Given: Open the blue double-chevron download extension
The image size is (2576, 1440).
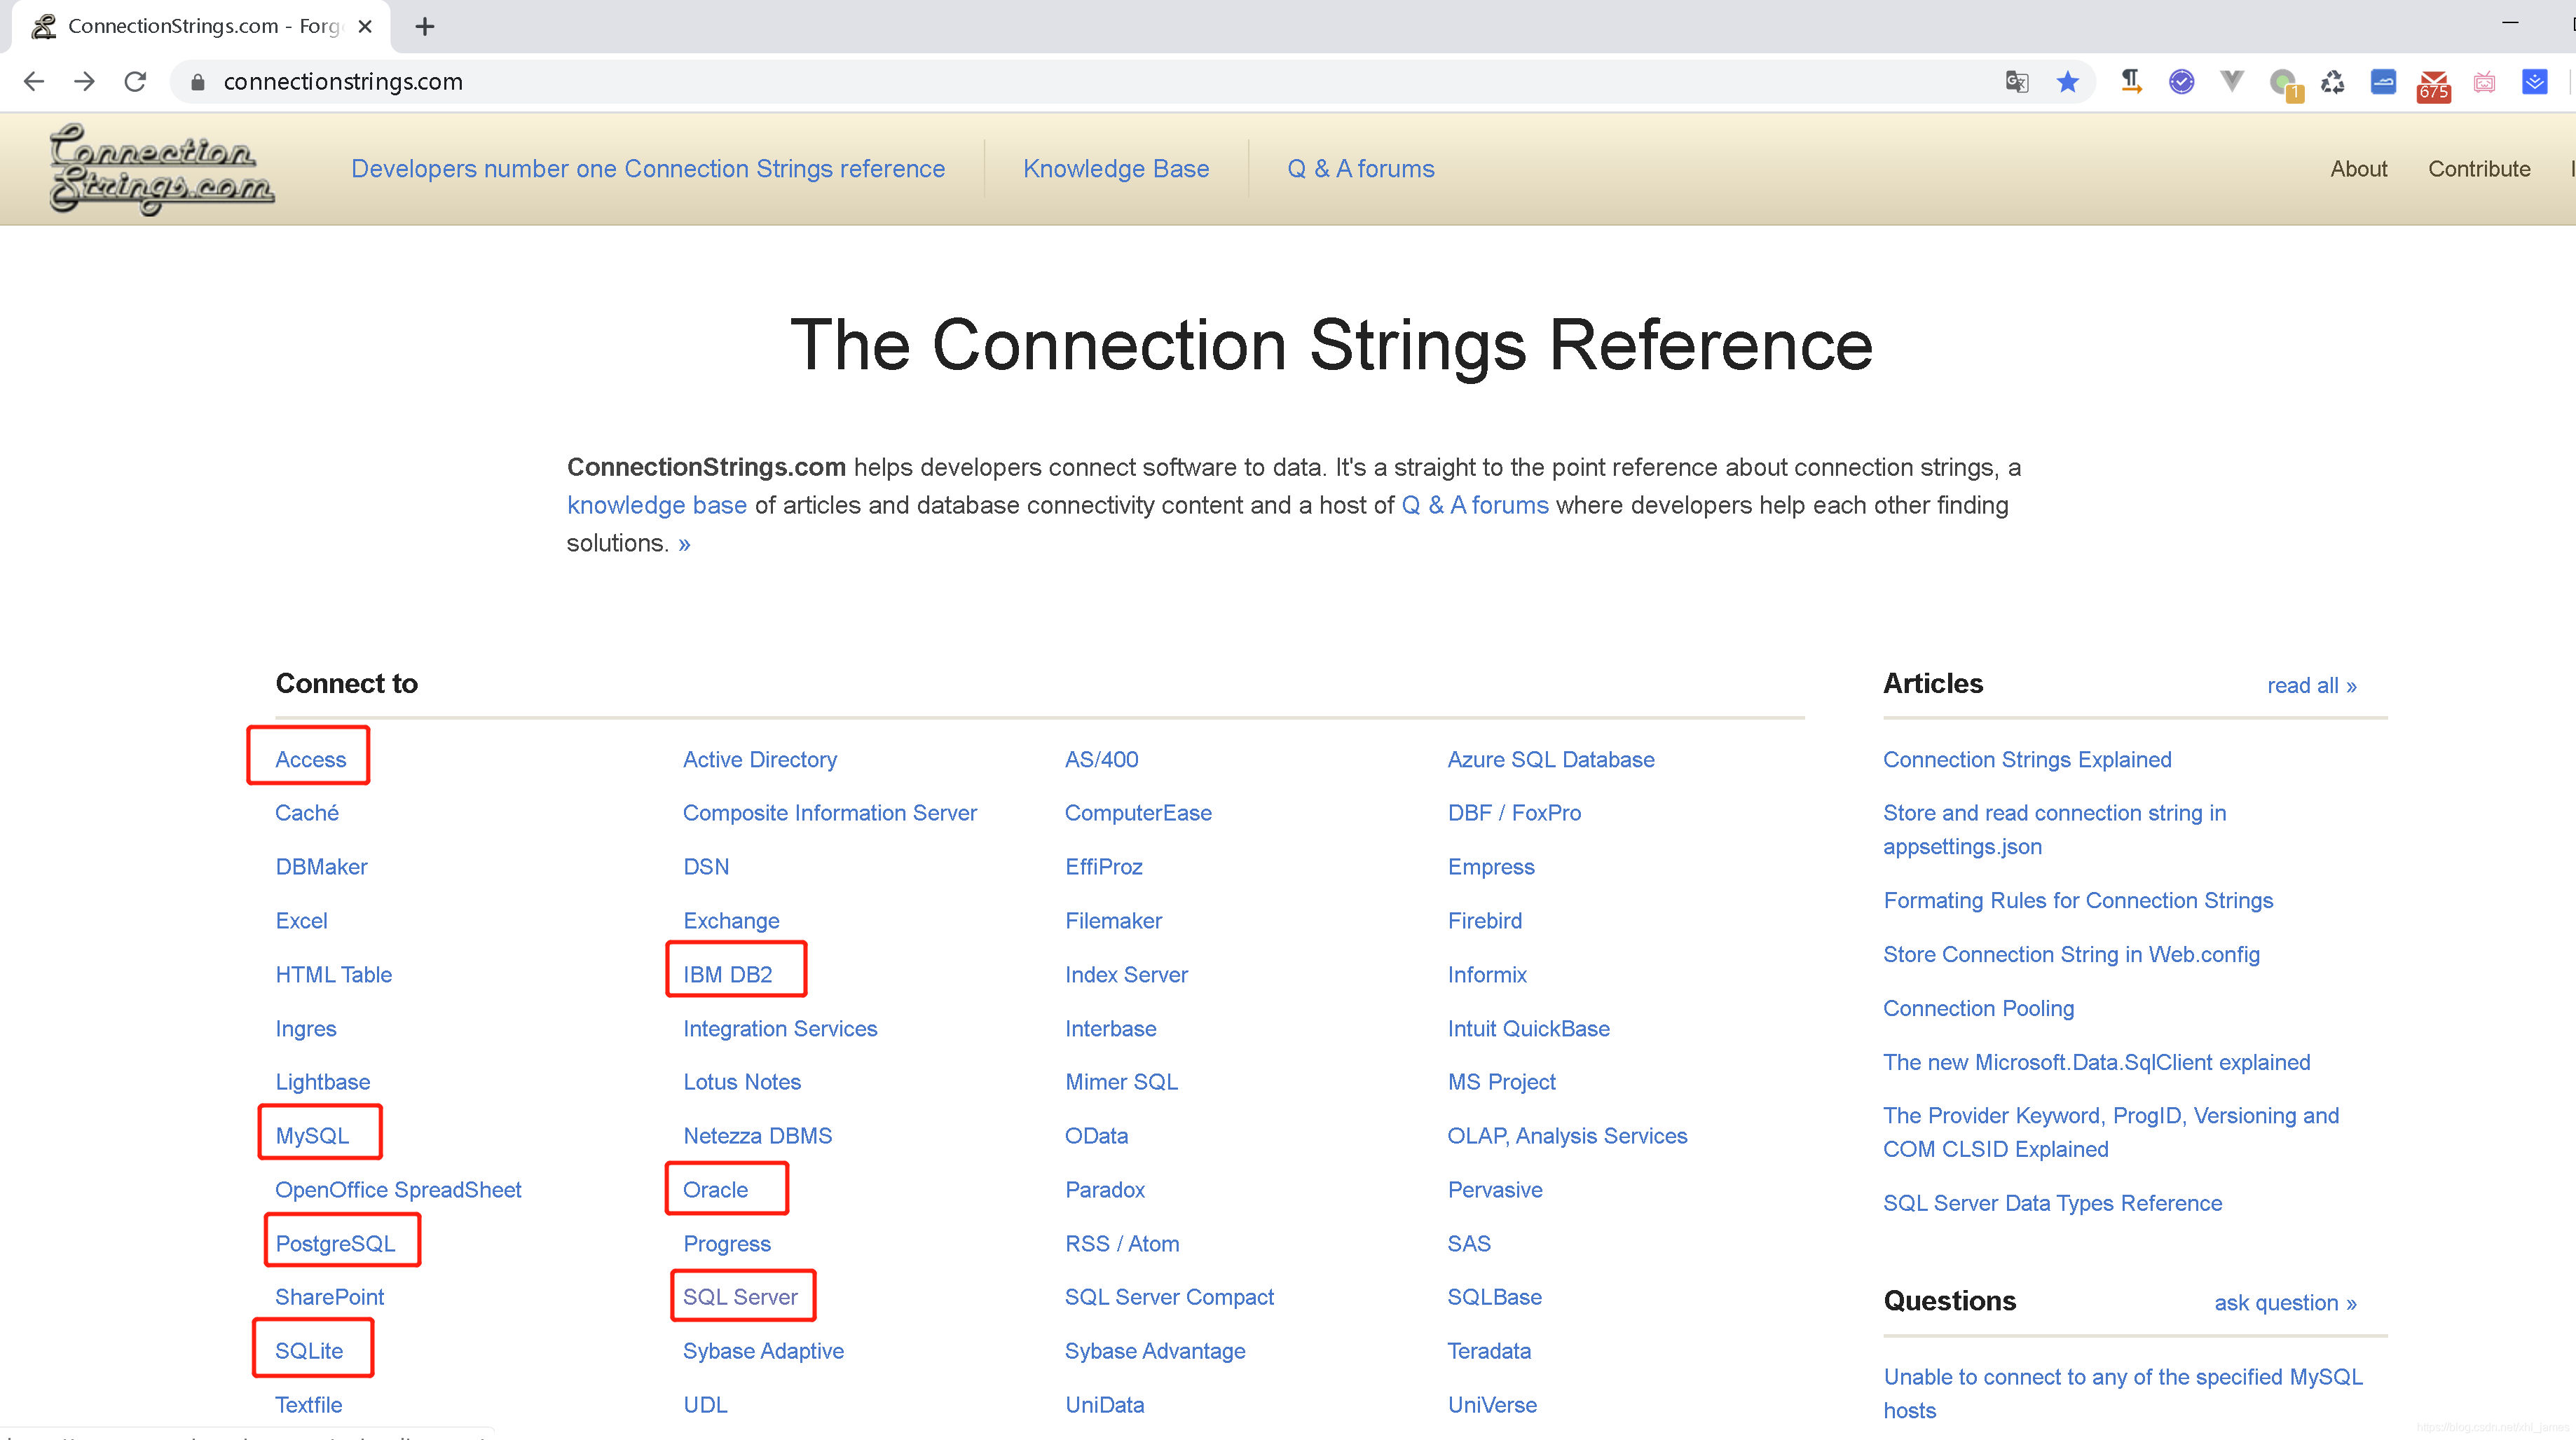Looking at the screenshot, I should coord(2534,81).
